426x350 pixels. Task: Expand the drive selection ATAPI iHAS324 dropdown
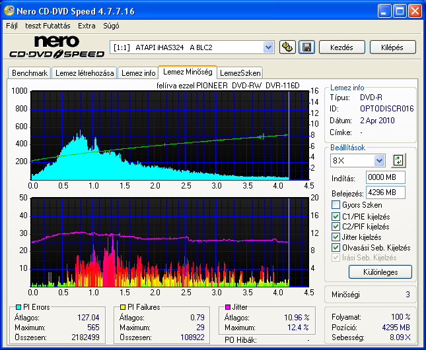268,47
